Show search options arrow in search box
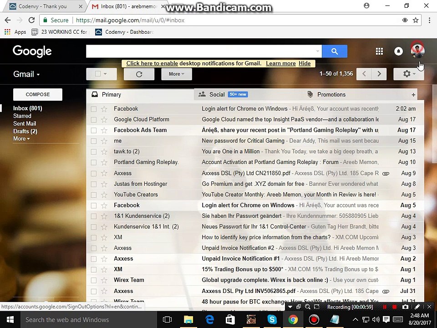The width and height of the screenshot is (437, 328). click(x=317, y=51)
